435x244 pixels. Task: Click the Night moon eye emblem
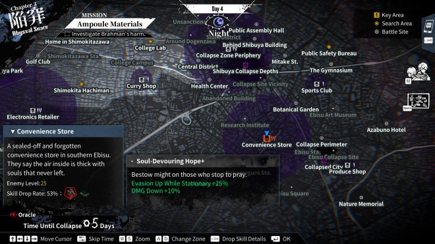click(x=217, y=22)
